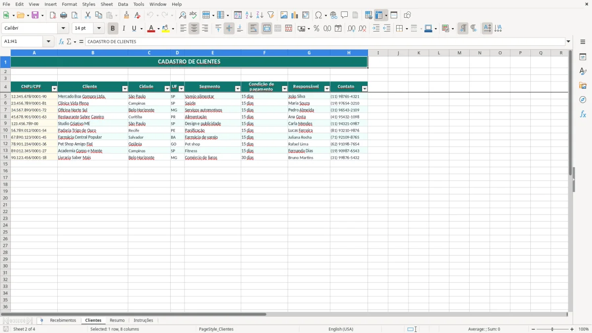Toggle Center Vertically alignment
592x333 pixels.
pos(229,29)
